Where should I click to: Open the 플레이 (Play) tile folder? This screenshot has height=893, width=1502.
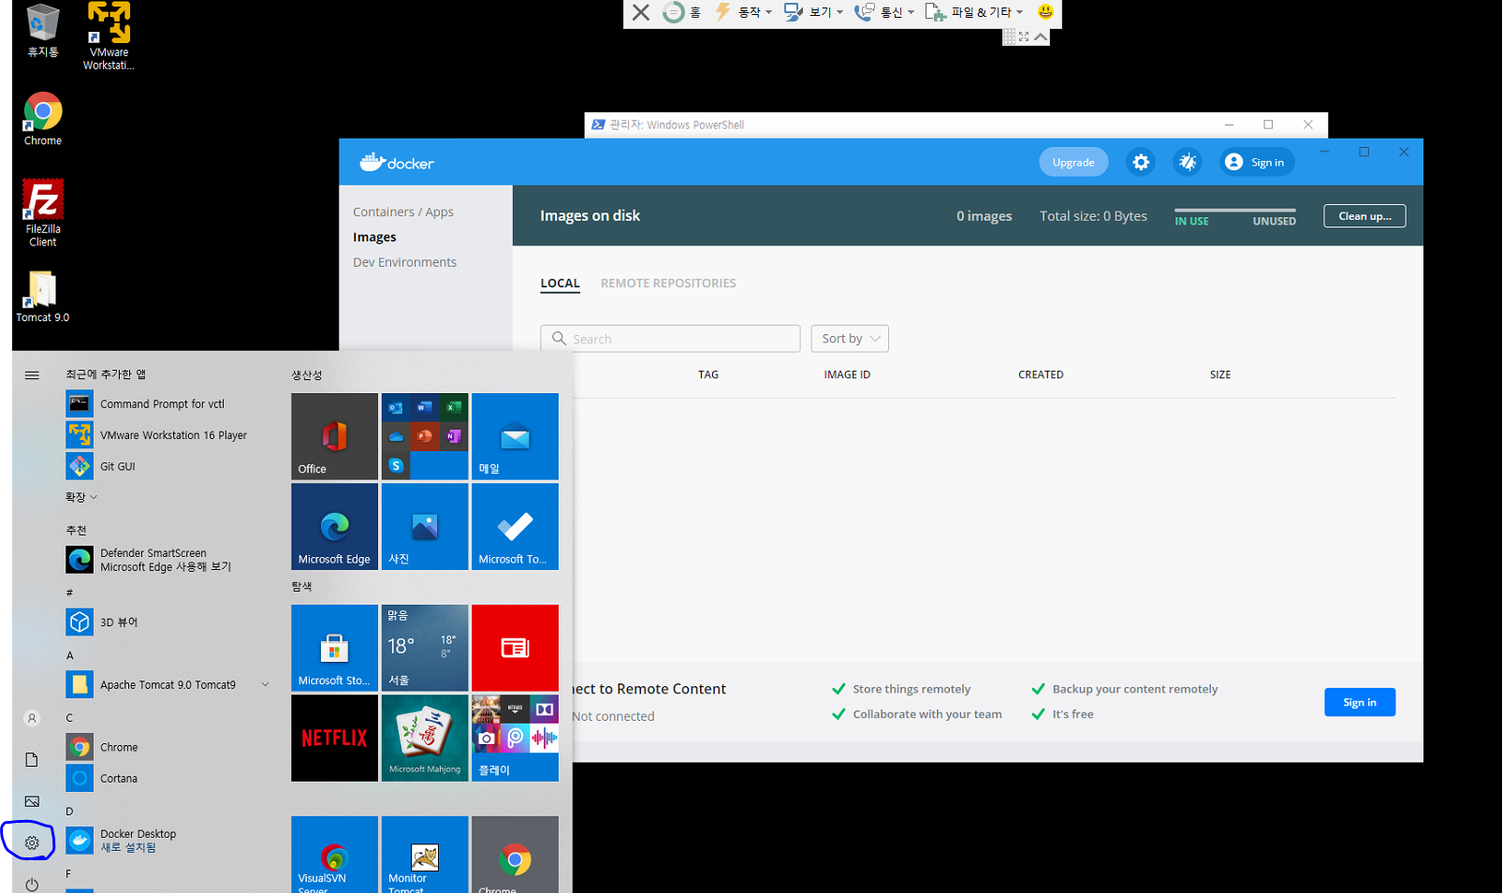click(515, 738)
